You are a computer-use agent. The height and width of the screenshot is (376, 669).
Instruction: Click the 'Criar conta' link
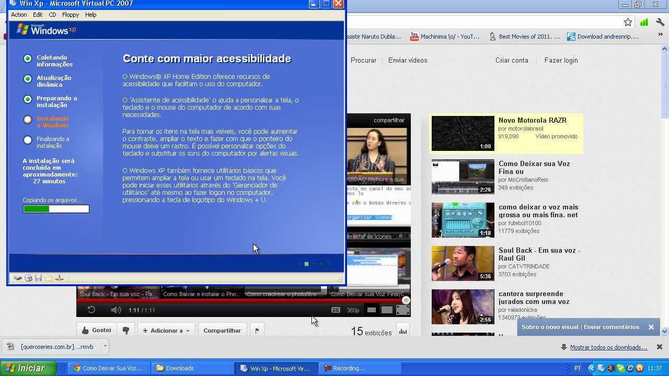[512, 60]
